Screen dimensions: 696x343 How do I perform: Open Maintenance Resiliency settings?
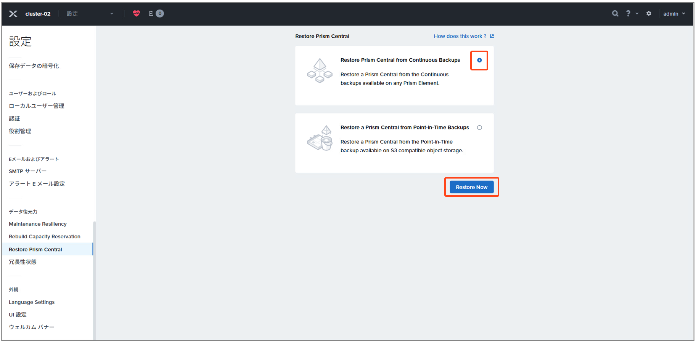(x=38, y=224)
